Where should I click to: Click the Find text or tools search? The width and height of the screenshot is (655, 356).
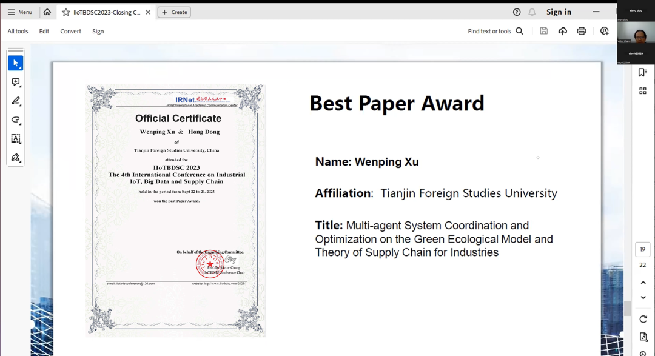pos(495,31)
